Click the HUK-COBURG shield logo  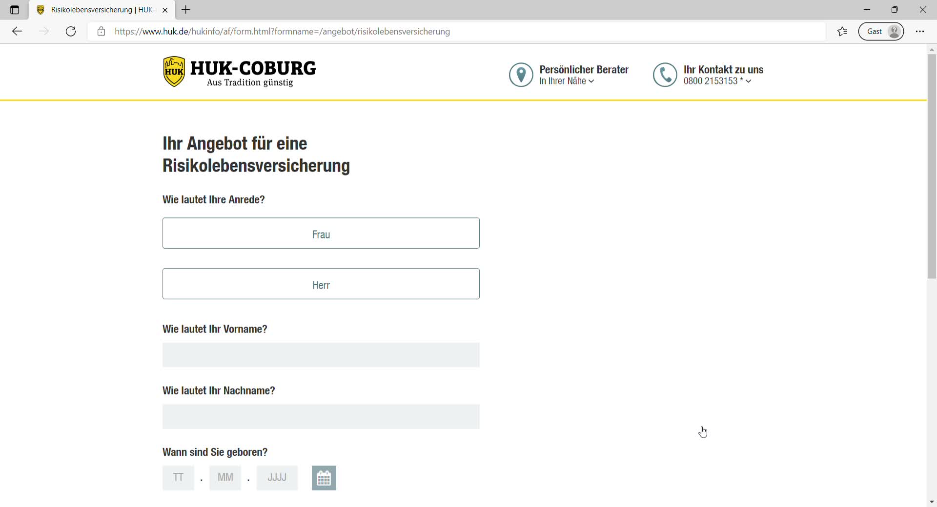[x=174, y=72]
